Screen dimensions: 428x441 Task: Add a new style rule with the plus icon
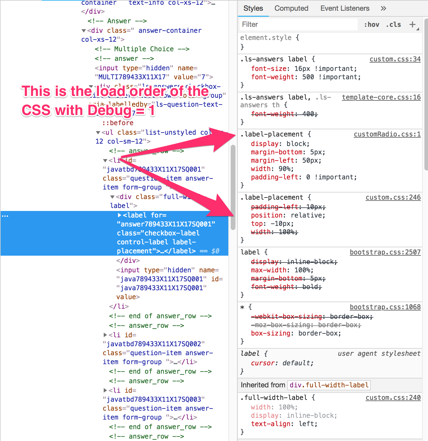pyautogui.click(x=413, y=24)
